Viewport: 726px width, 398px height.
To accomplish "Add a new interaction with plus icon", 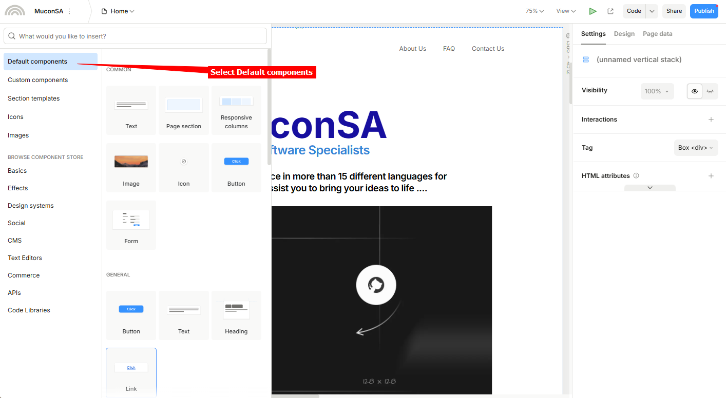I will pos(711,120).
